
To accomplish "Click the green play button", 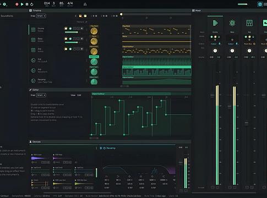I will point(22,4).
